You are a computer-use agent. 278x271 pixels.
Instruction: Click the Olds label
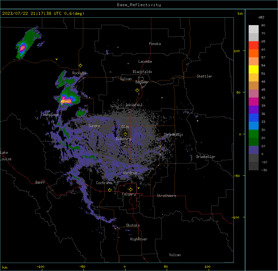(125, 127)
